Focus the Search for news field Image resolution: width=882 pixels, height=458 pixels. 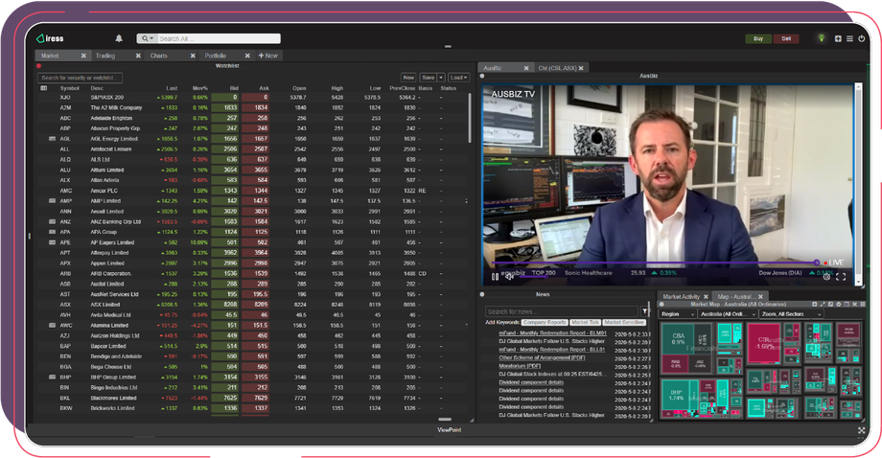pyautogui.click(x=562, y=311)
